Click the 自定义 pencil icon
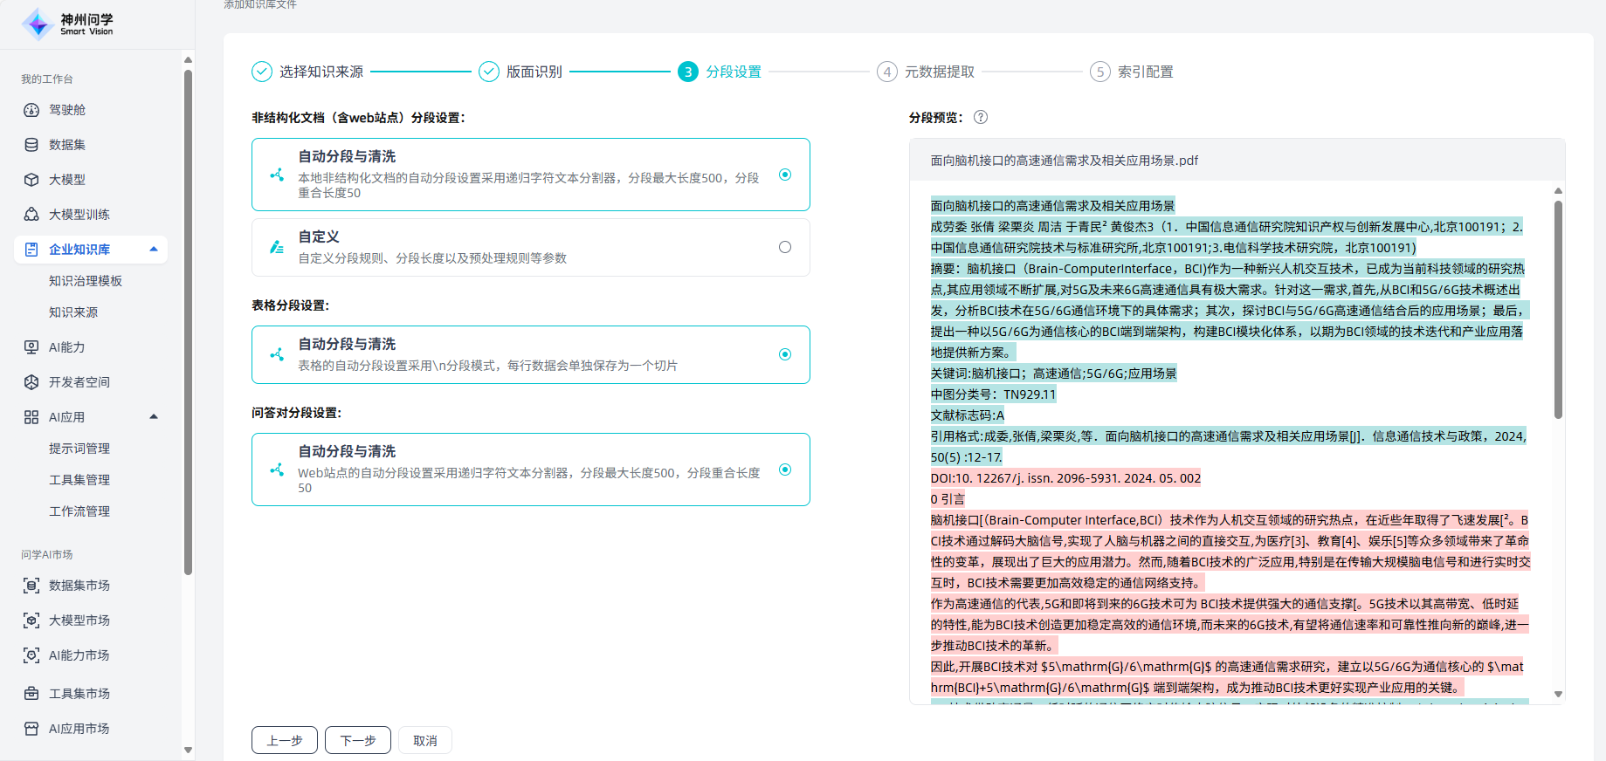 (x=277, y=247)
